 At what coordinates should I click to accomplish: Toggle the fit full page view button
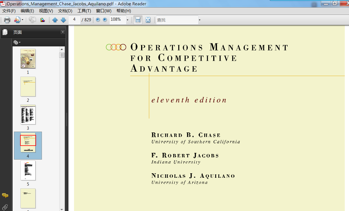tap(148, 20)
